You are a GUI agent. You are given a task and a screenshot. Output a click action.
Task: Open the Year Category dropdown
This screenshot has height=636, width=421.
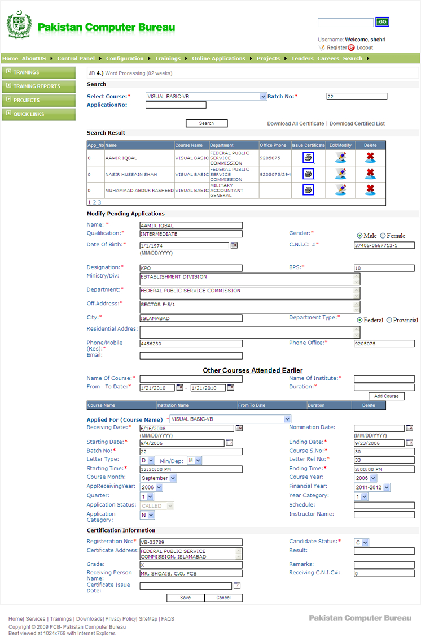coord(361,497)
